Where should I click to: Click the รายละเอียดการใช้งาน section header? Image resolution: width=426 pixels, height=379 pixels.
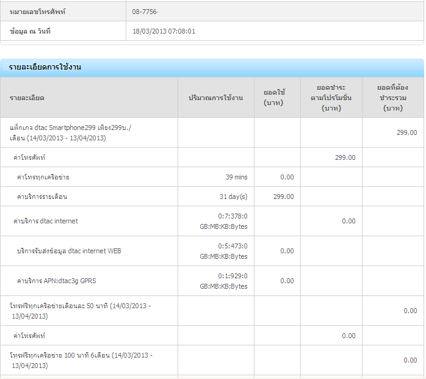[45, 67]
